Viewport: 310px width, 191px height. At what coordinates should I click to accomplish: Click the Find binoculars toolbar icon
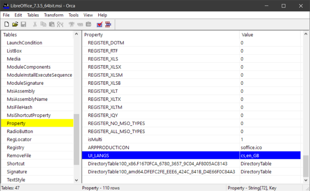60,24
